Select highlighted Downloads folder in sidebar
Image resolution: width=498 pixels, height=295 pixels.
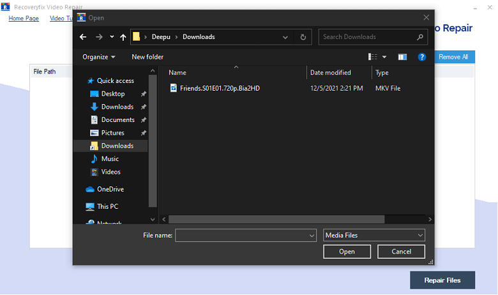pyautogui.click(x=110, y=146)
